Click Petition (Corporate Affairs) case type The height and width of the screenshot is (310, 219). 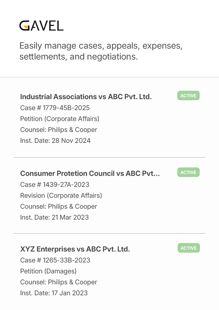tap(60, 119)
